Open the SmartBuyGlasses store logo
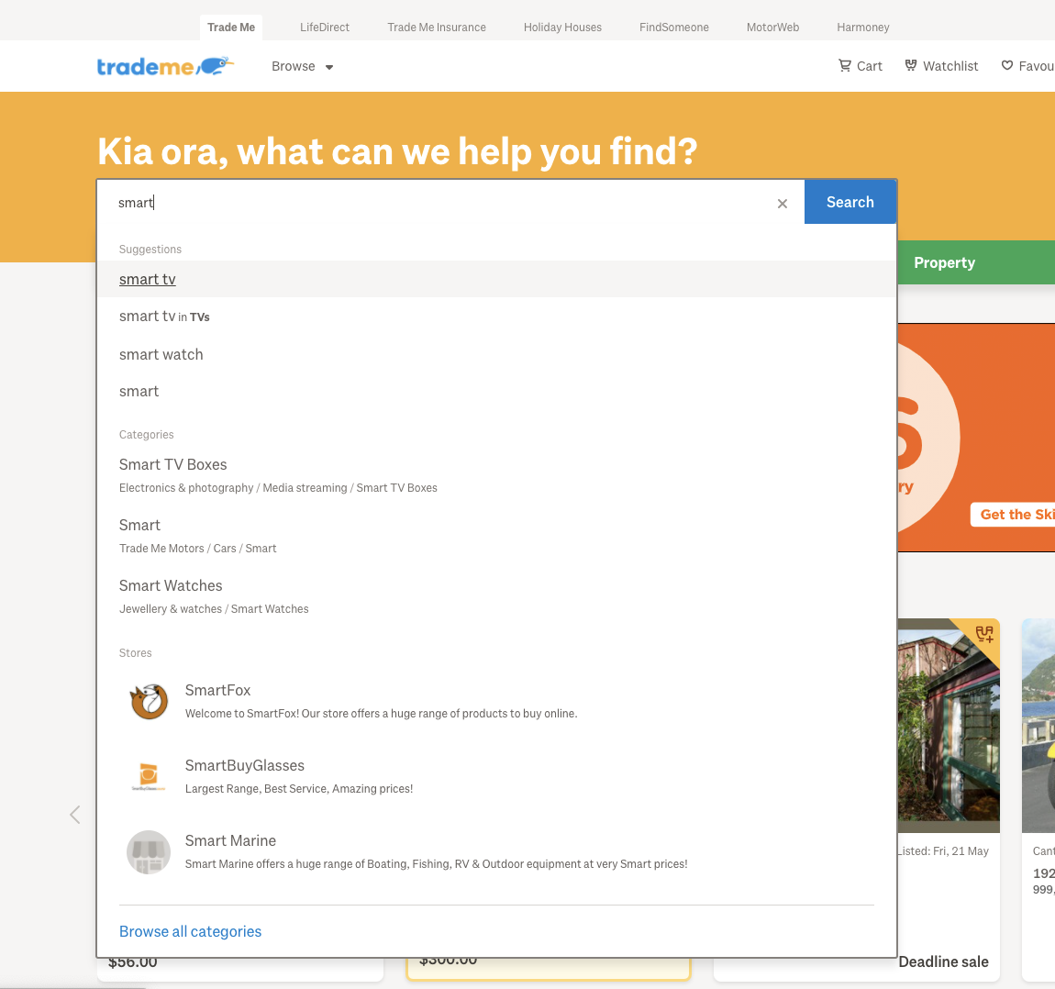Image resolution: width=1055 pixels, height=989 pixels. coord(149,776)
